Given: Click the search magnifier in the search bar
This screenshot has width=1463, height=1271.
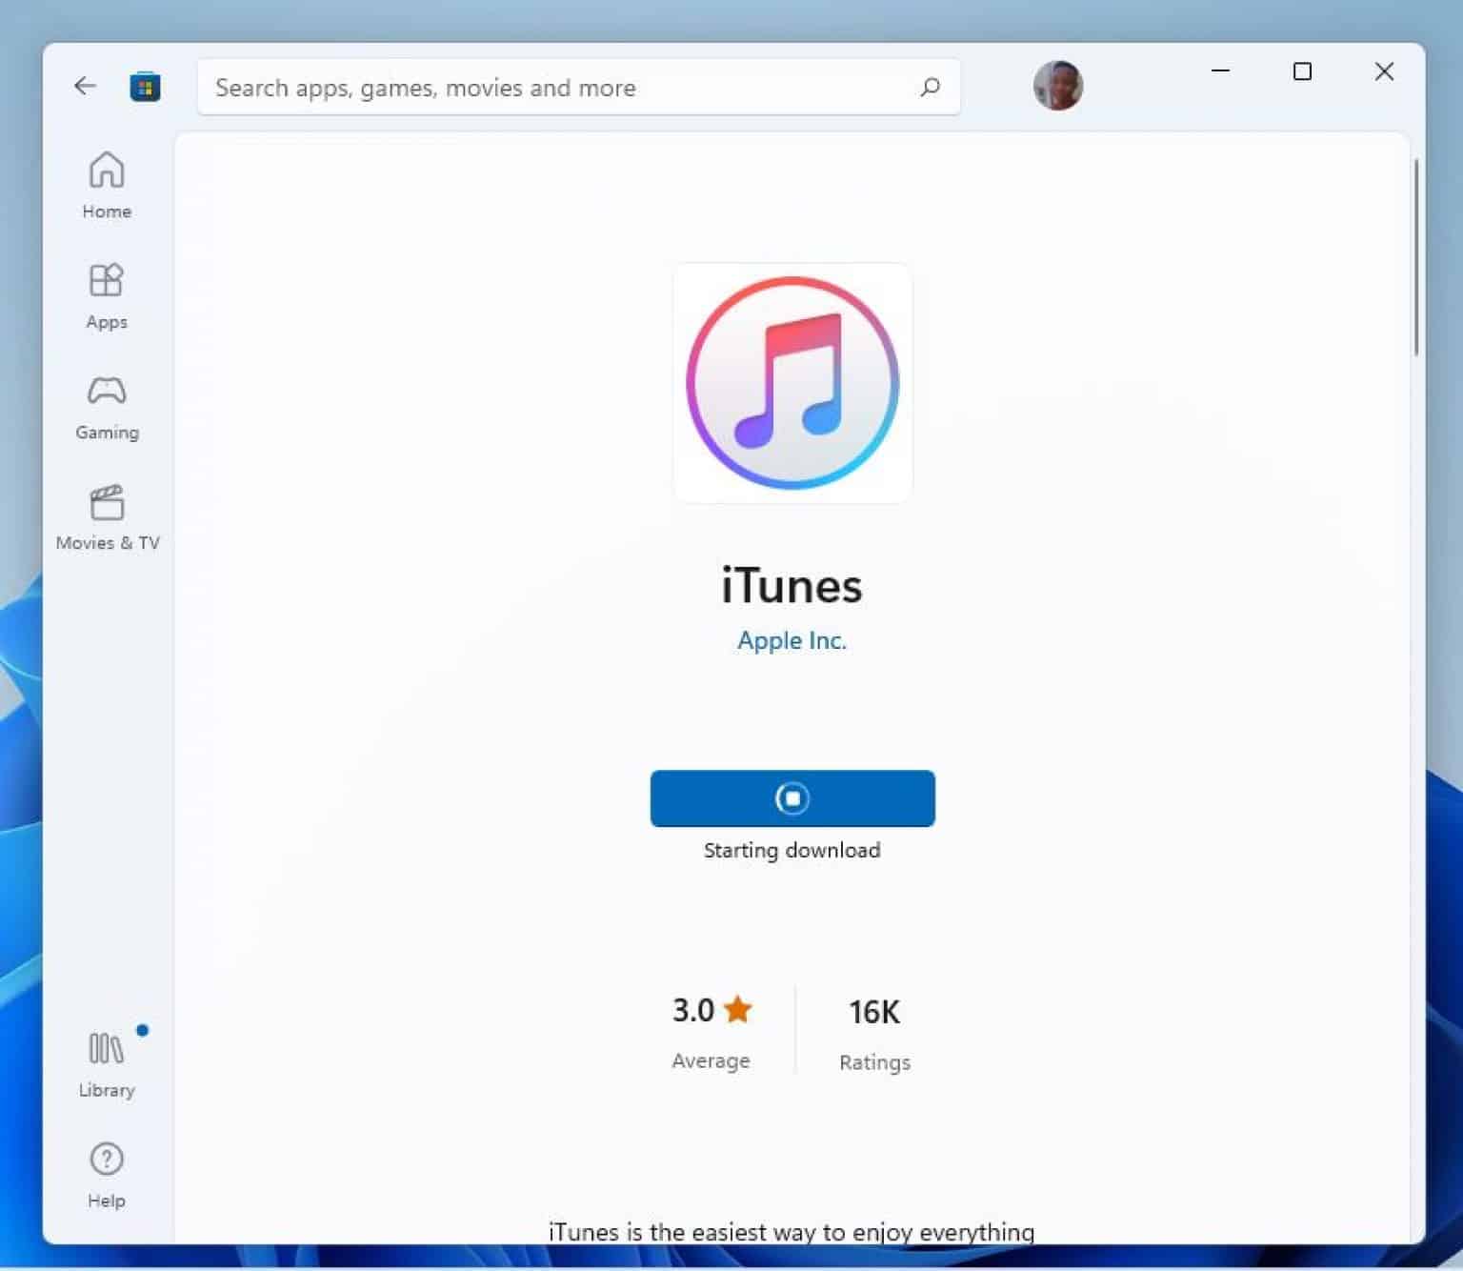Looking at the screenshot, I should 929,87.
